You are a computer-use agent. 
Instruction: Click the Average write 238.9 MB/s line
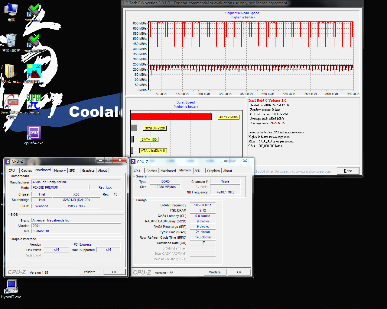tap(268, 123)
